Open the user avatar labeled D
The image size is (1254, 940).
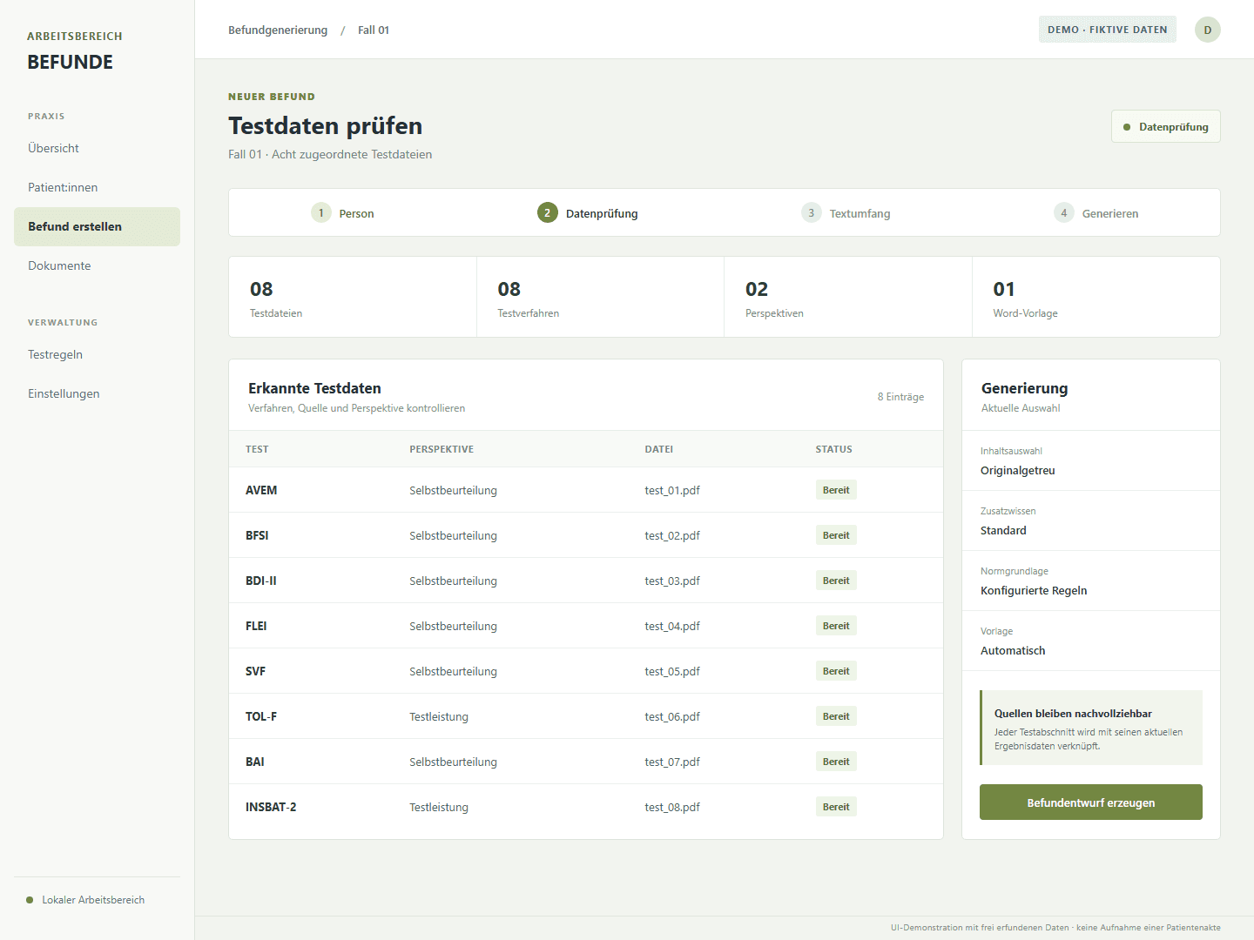tap(1207, 30)
